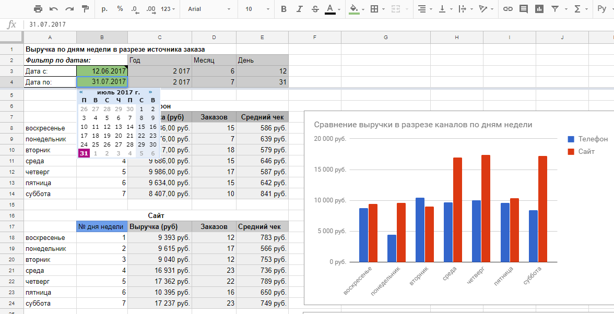
Task: Select the Paint format roller tool
Action: (x=86, y=9)
